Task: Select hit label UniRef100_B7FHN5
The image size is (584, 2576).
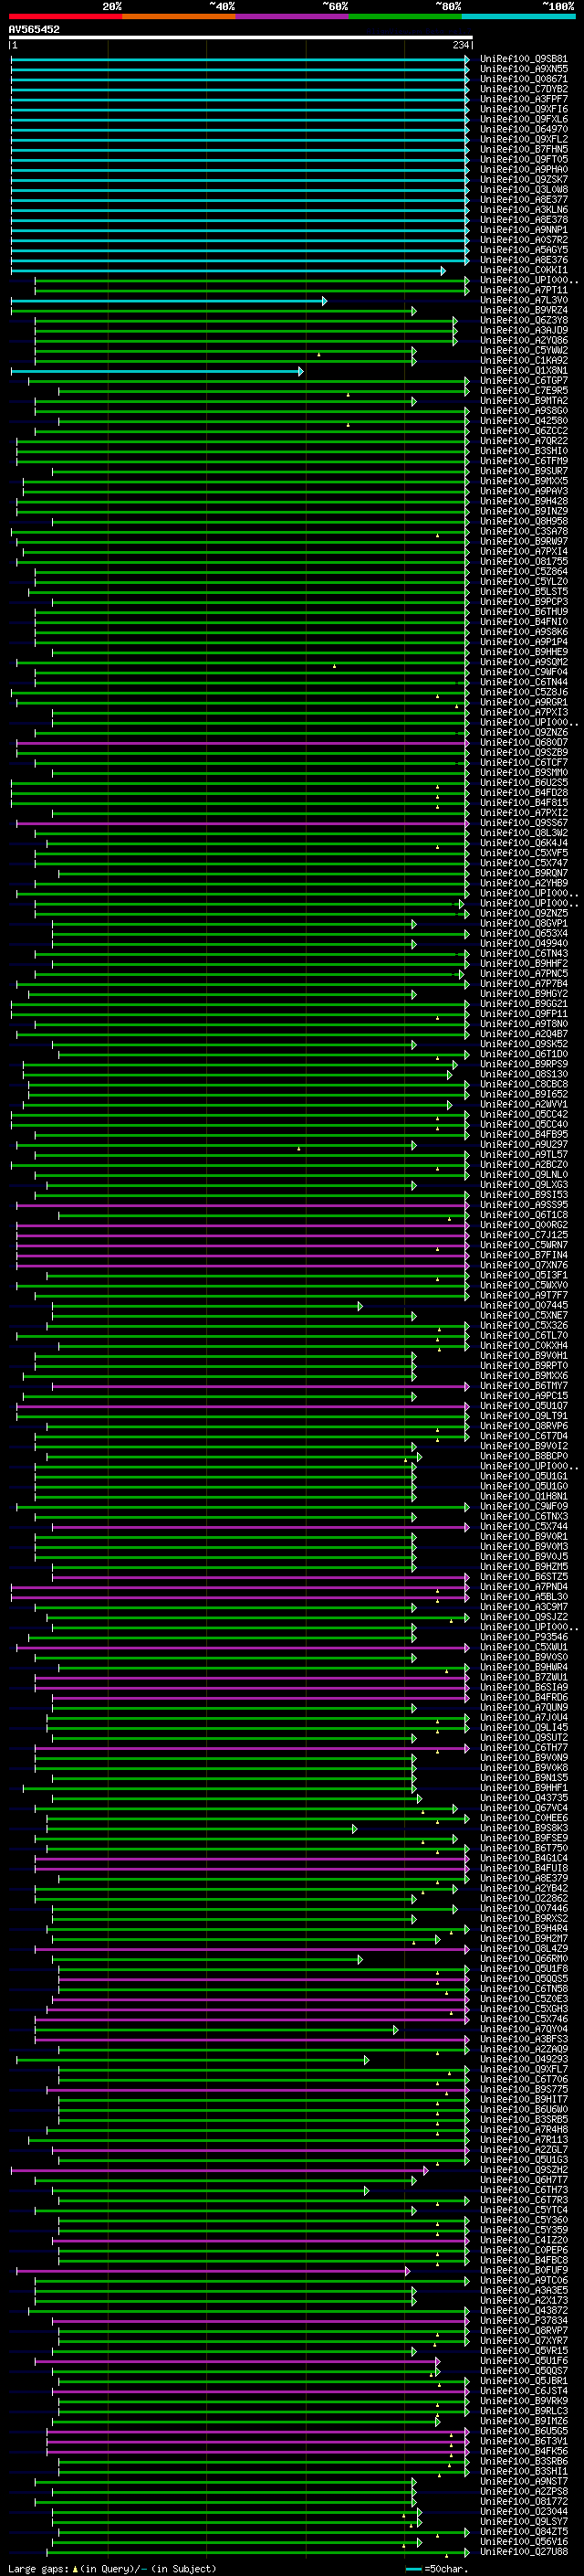Action: point(524,149)
